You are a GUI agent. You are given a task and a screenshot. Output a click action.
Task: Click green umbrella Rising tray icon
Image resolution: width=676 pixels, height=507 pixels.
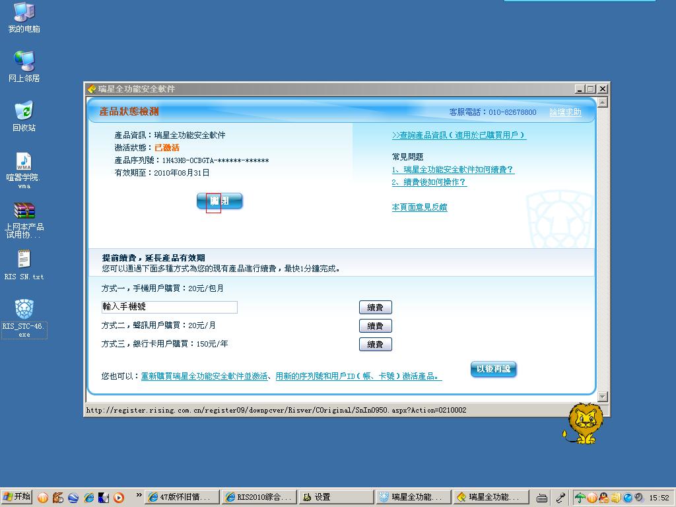(x=580, y=498)
